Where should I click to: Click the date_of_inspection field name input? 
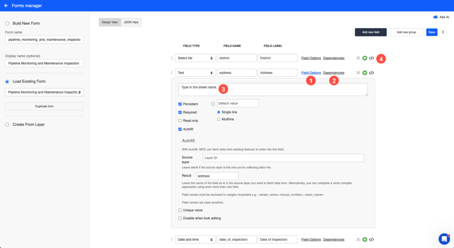(237, 240)
